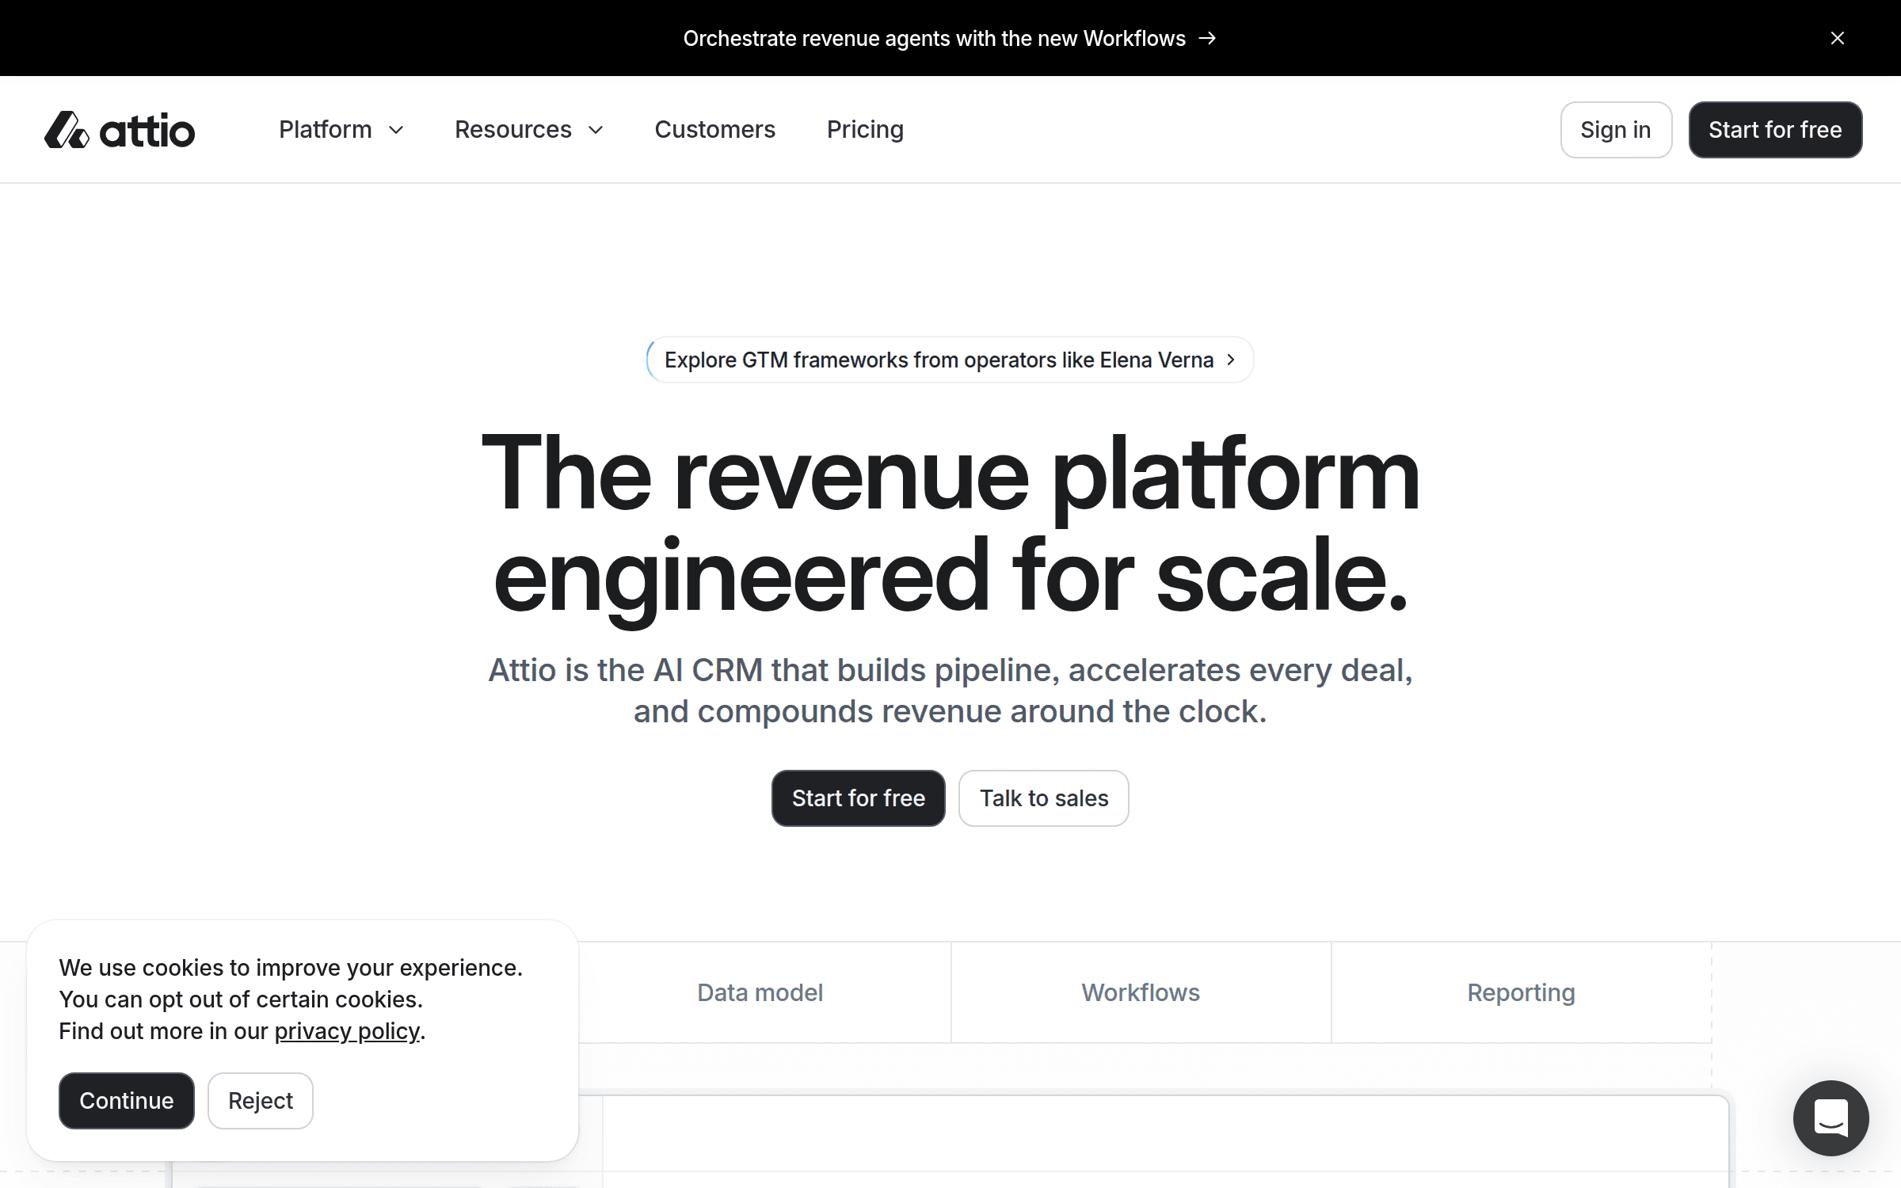Click the Sign in button
Image resolution: width=1901 pixels, height=1188 pixels.
pyautogui.click(x=1616, y=130)
